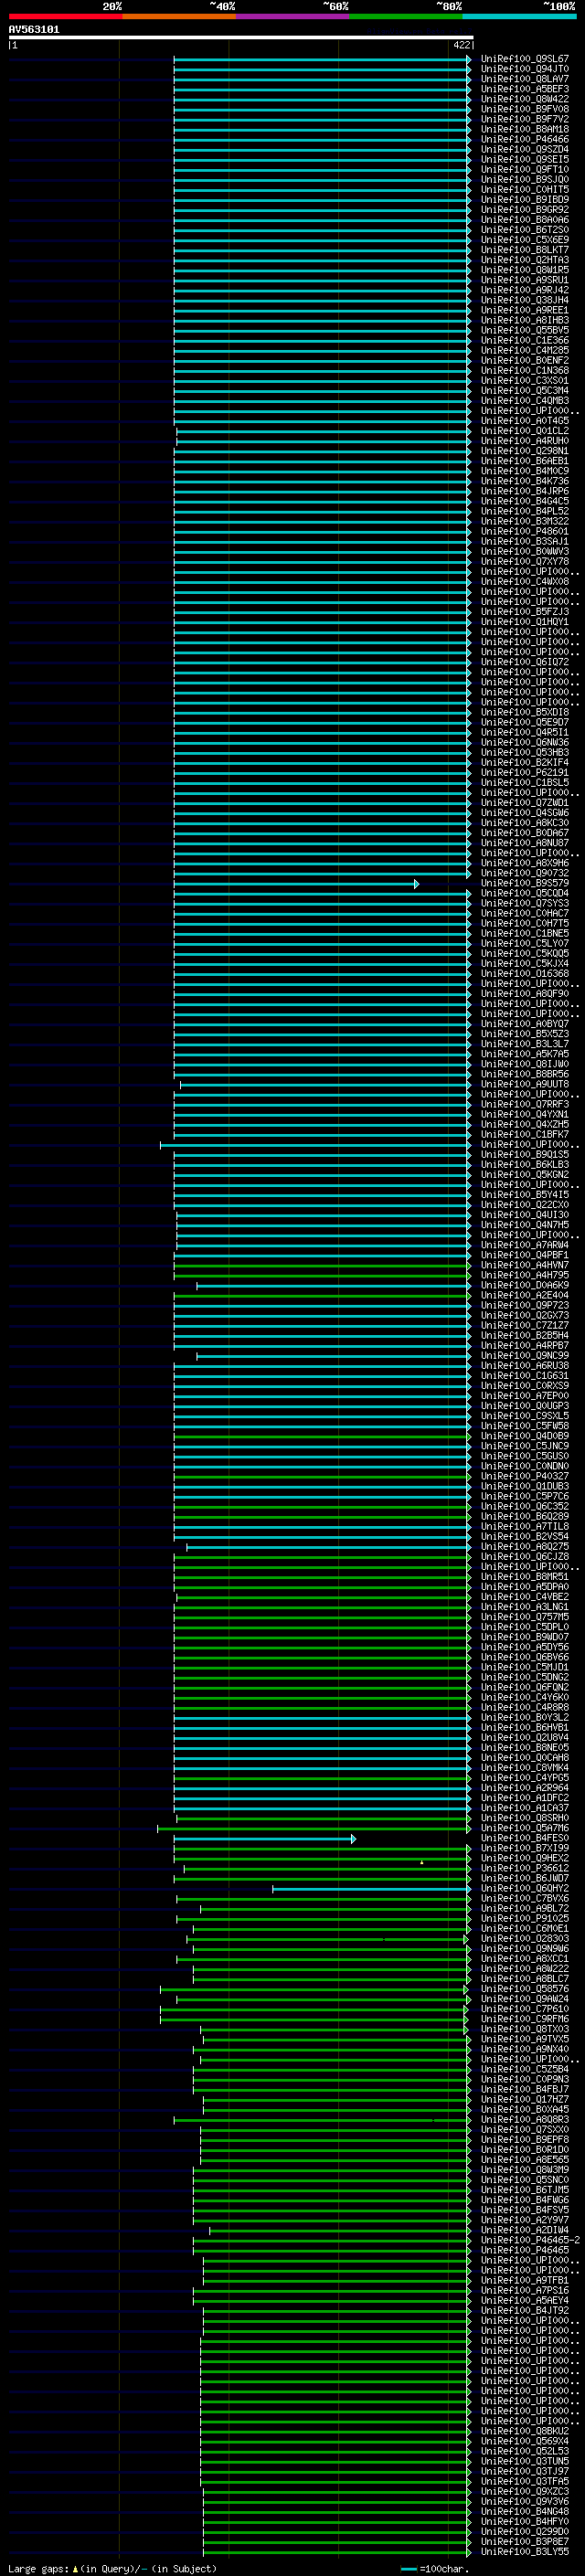Open hit UniRef100_Q94JT0

click(525, 69)
